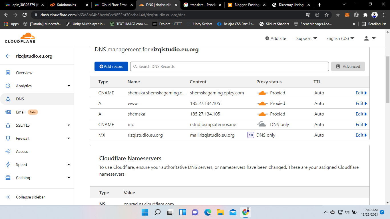Switch to the epiz_30303579 tab

(25, 5)
